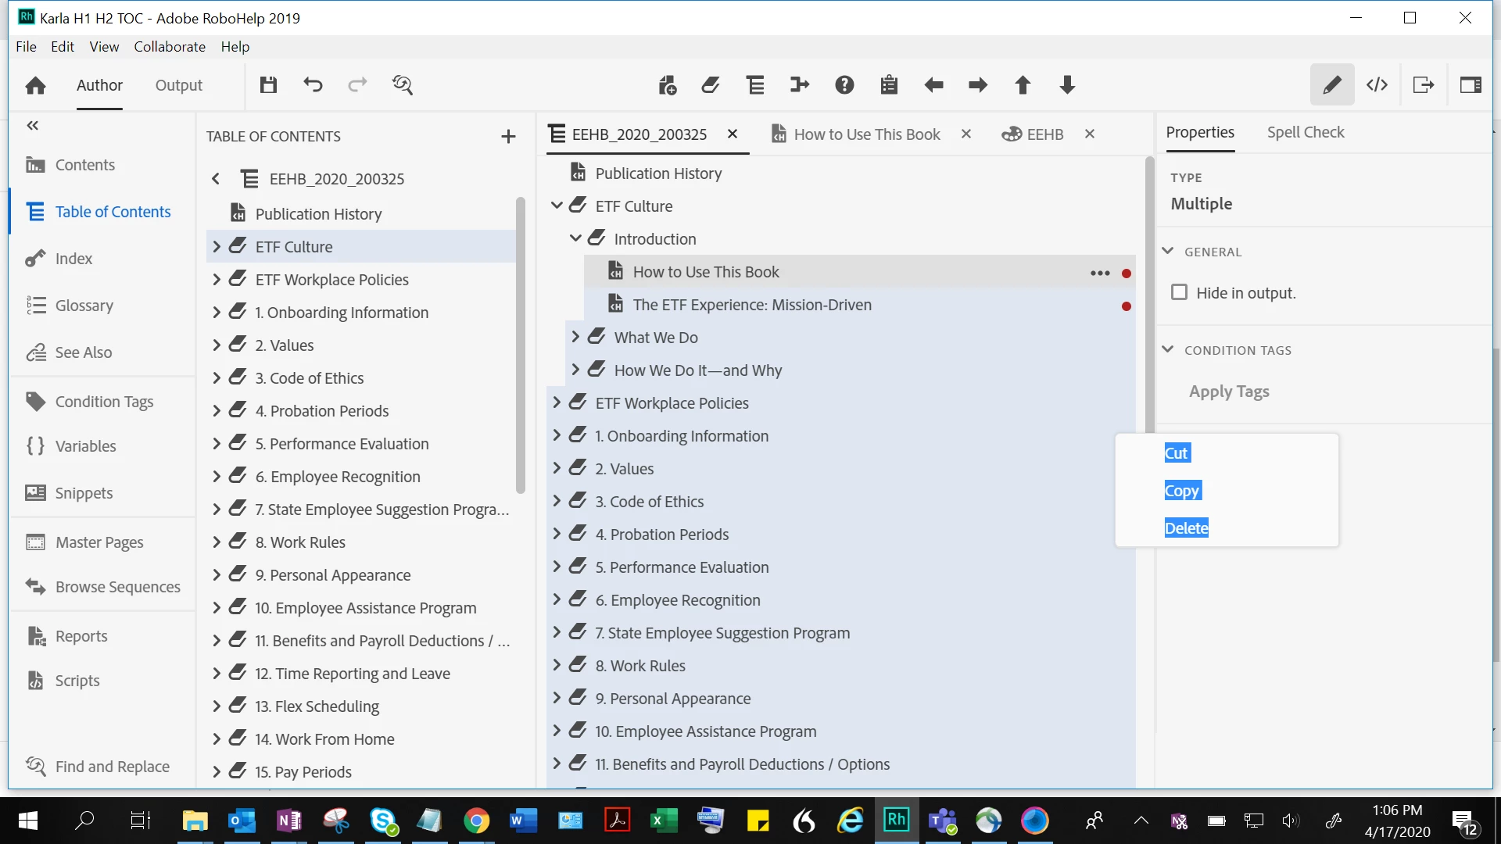The height and width of the screenshot is (844, 1501).
Task: Open Chrome from the Windows taskbar
Action: (x=476, y=821)
